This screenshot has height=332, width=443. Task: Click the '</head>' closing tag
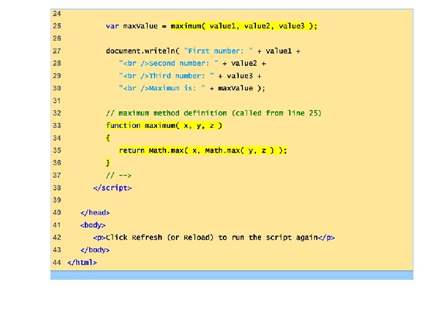[x=95, y=213]
